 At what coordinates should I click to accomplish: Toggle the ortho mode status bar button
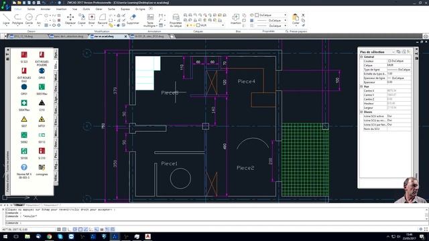(70, 229)
